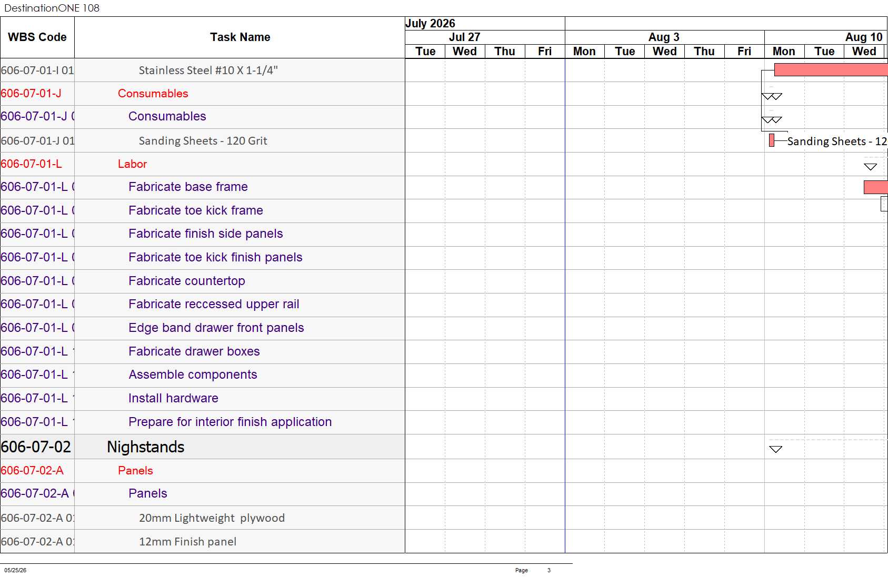Select Fabricate toe kick frame task
The width and height of the screenshot is (888, 577).
click(195, 210)
